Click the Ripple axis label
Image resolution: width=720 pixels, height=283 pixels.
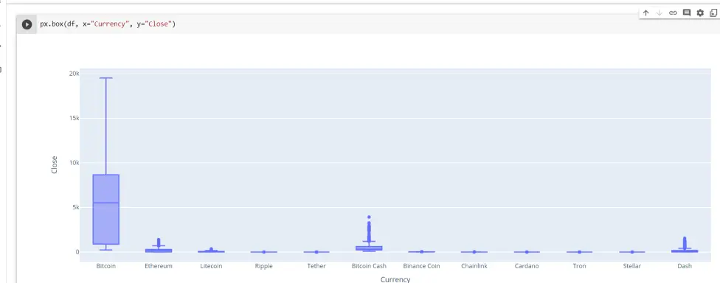click(263, 266)
